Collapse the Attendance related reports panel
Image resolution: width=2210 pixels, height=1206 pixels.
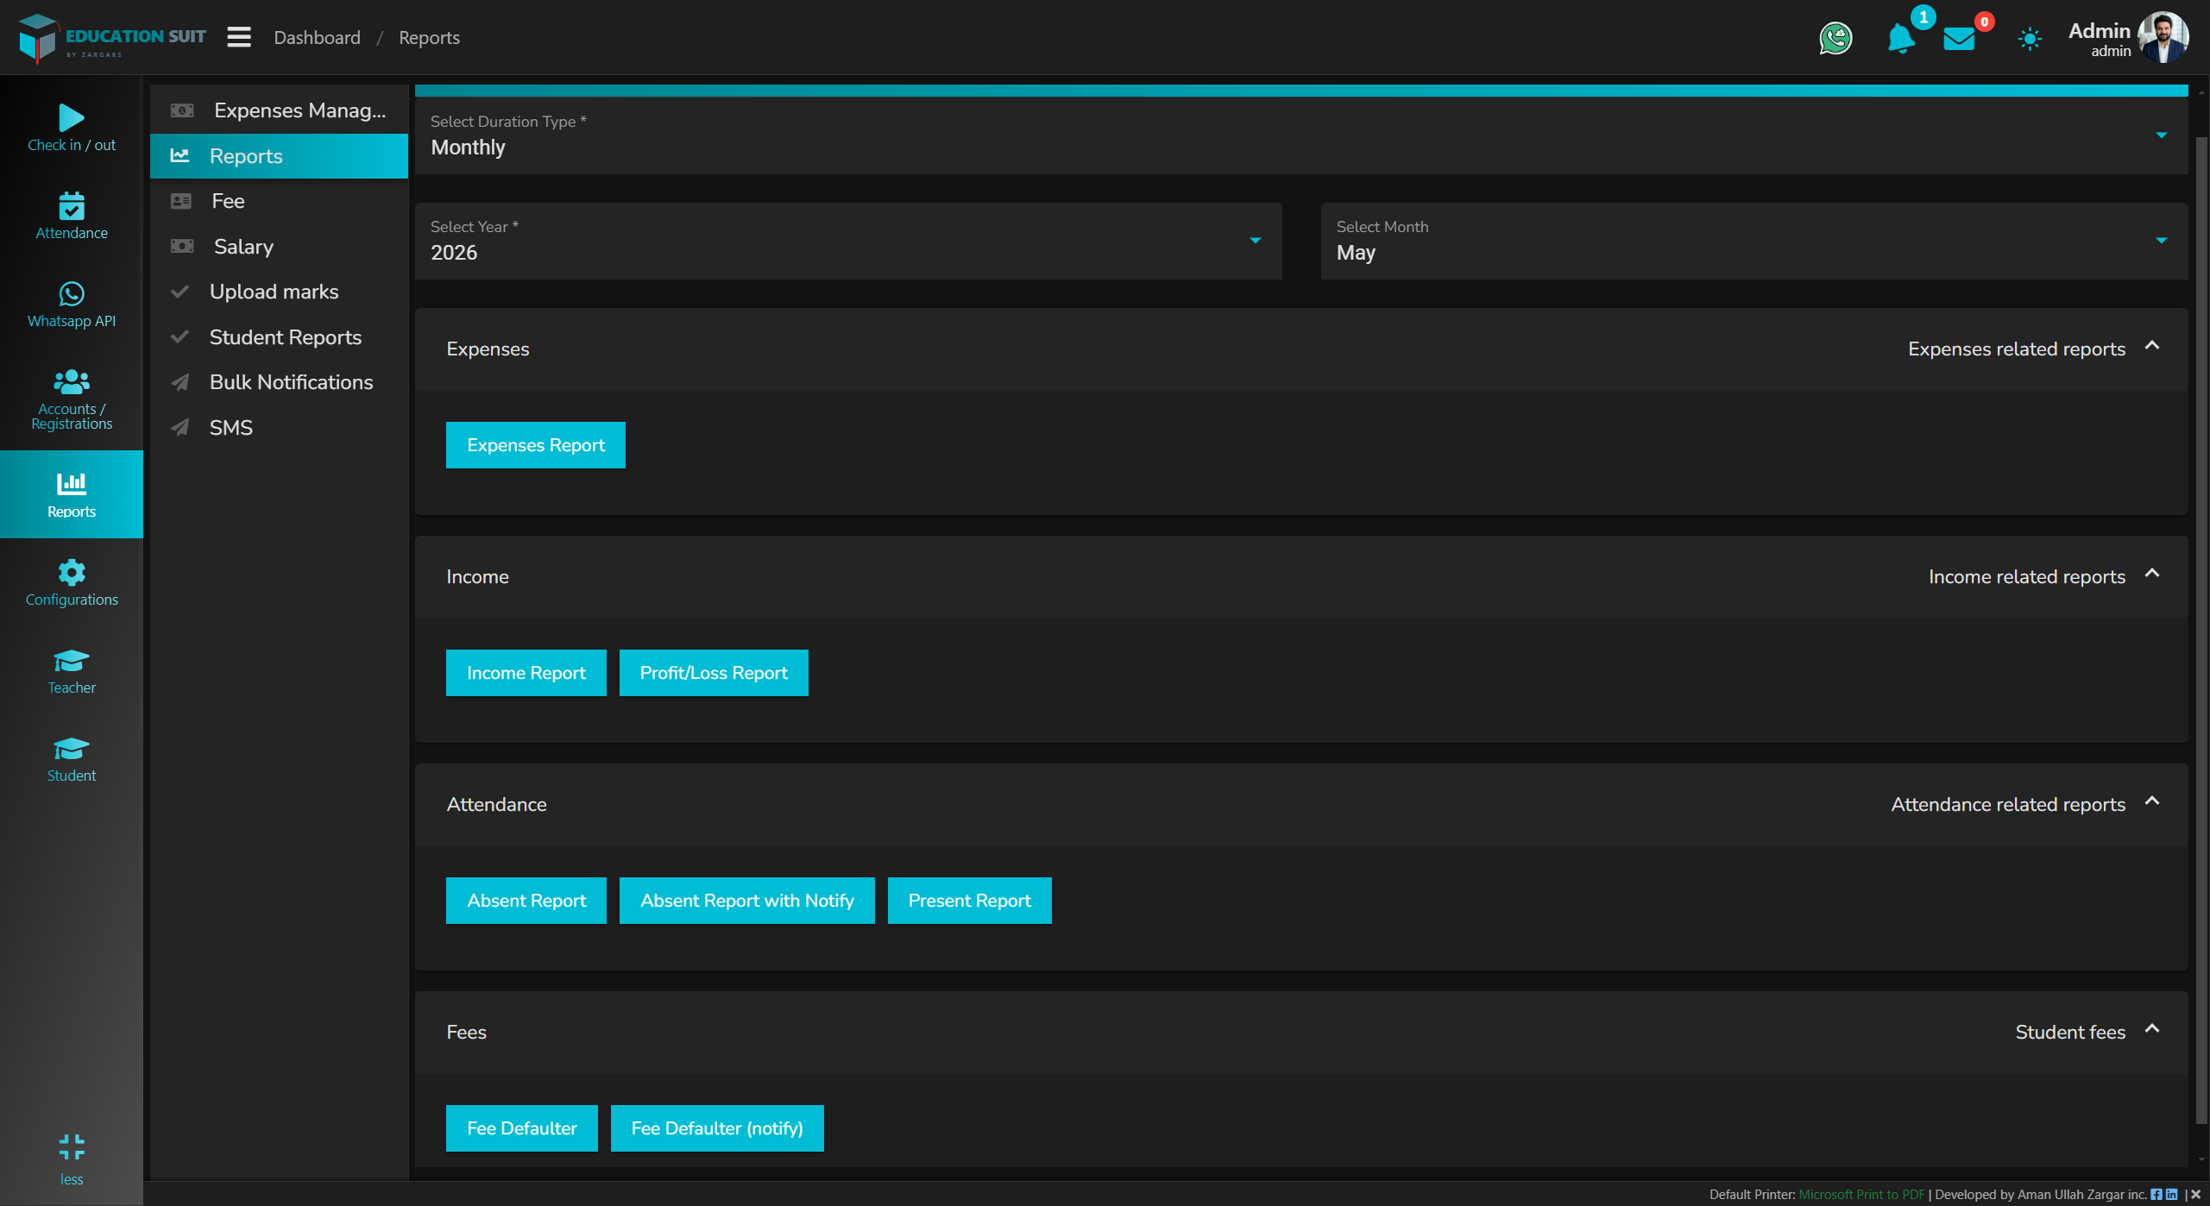(2152, 802)
